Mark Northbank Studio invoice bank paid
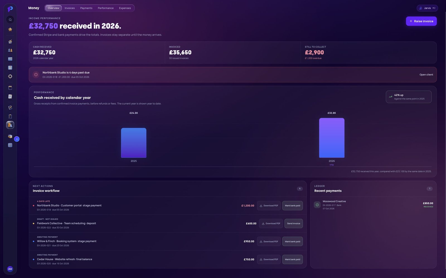 point(292,206)
